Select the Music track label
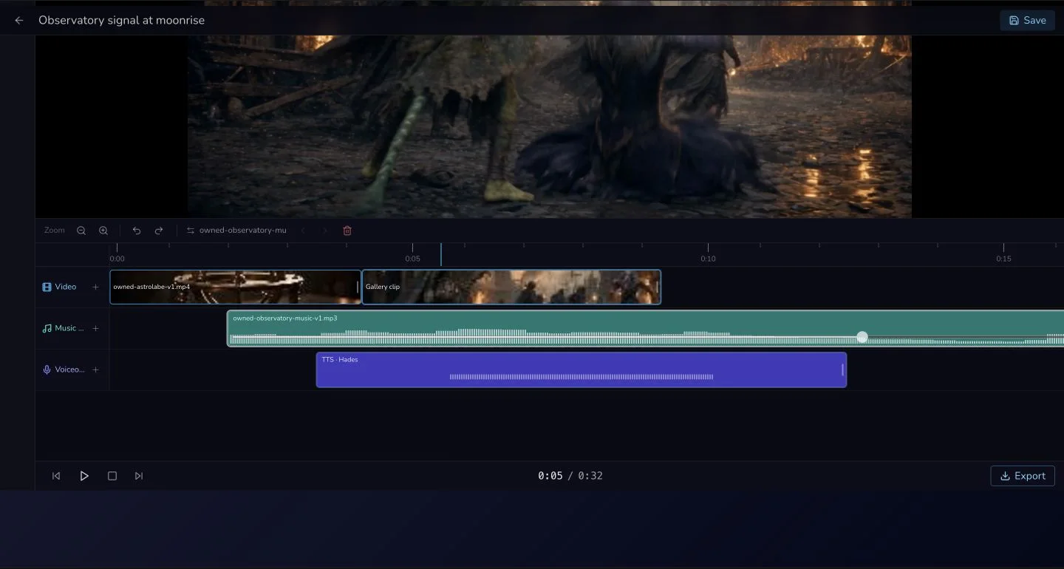The image size is (1064, 569). coord(69,328)
